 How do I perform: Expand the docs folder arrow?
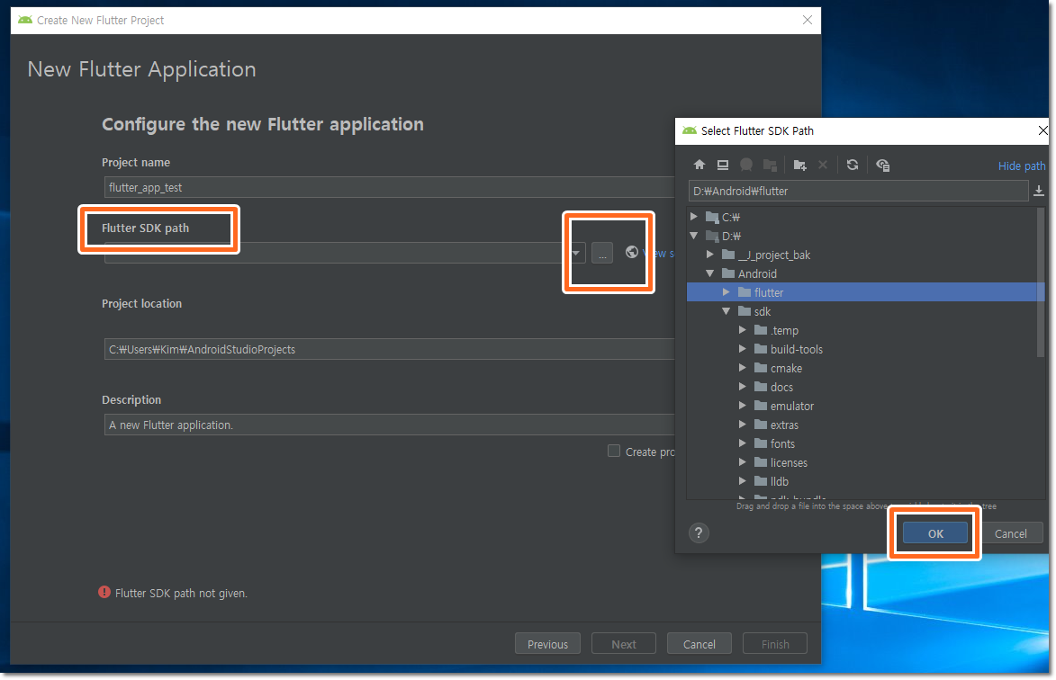[x=743, y=387]
